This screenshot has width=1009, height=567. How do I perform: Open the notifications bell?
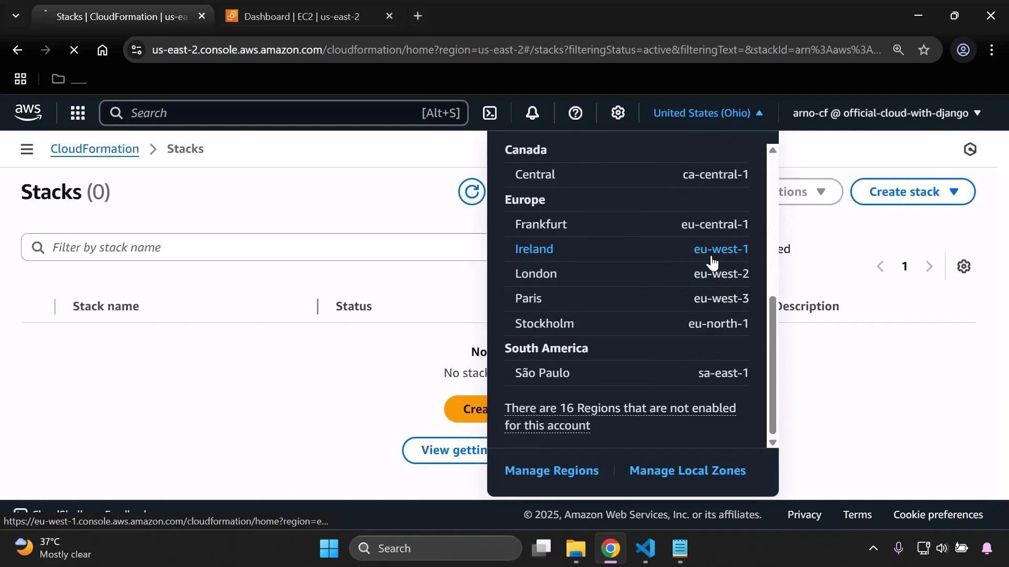pyautogui.click(x=532, y=112)
